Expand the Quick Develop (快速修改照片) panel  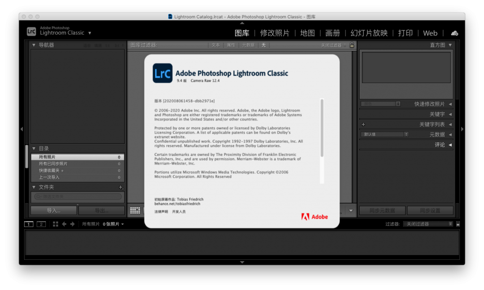[450, 104]
